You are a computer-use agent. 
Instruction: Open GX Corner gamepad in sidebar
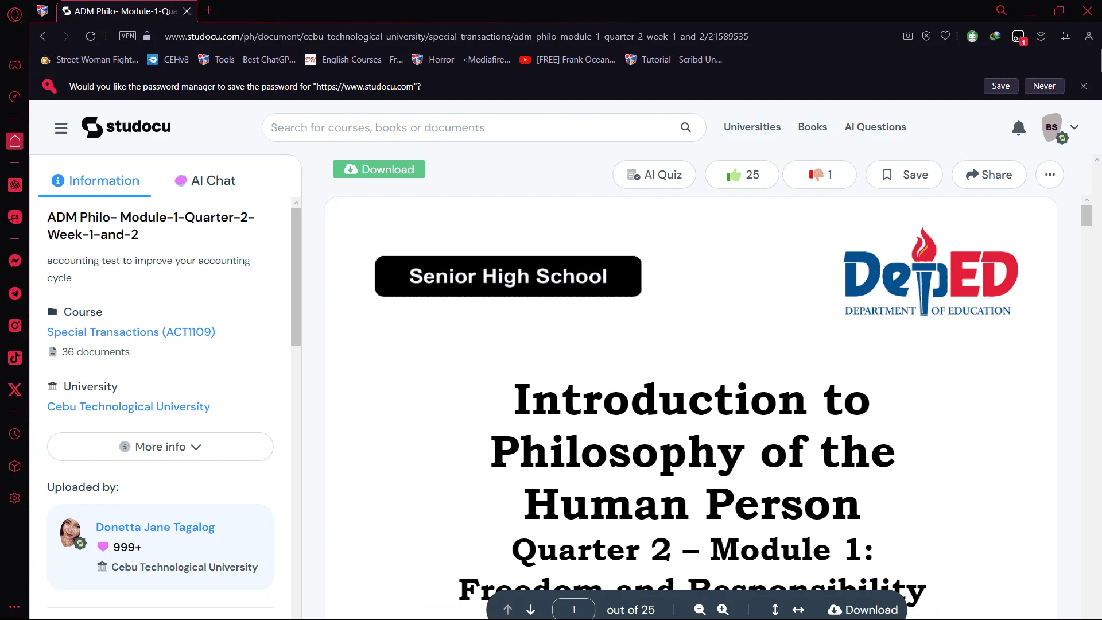15,65
